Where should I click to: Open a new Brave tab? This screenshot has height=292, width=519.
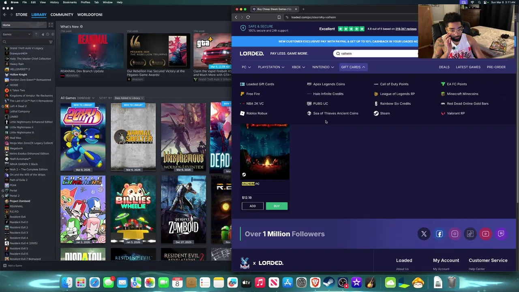click(x=303, y=9)
